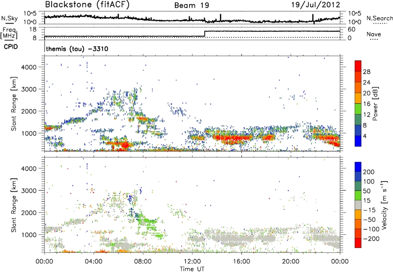Click the 'N.Sky' legend label
Image resolution: width=393 pixels, height=272 pixels.
(9, 18)
